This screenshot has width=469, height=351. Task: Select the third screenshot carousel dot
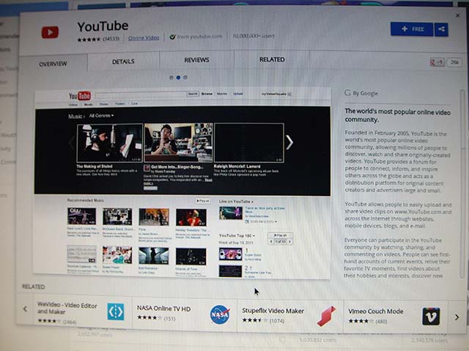[x=185, y=77]
